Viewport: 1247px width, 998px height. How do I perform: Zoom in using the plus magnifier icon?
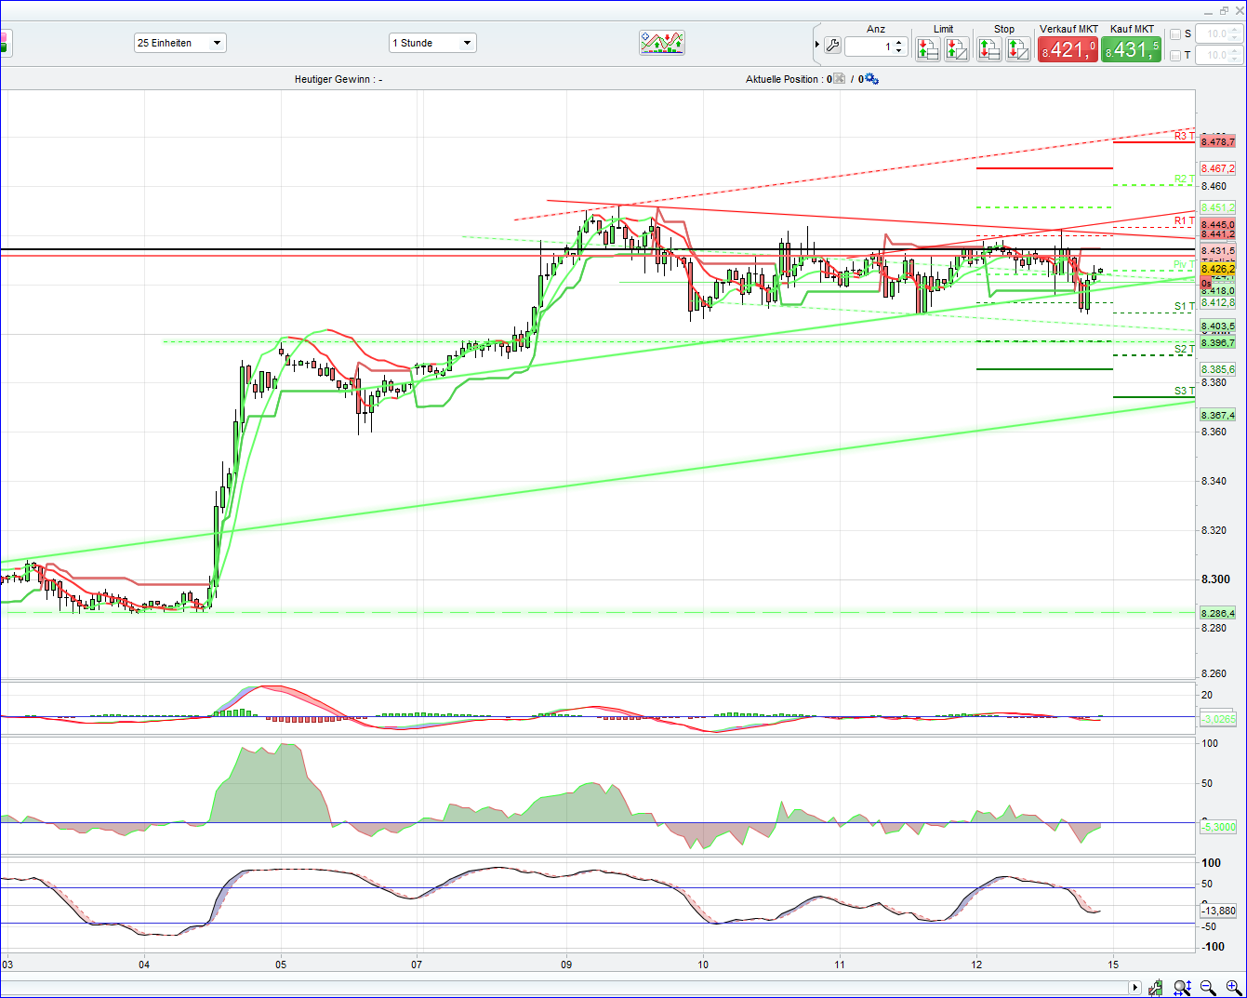point(1232,987)
